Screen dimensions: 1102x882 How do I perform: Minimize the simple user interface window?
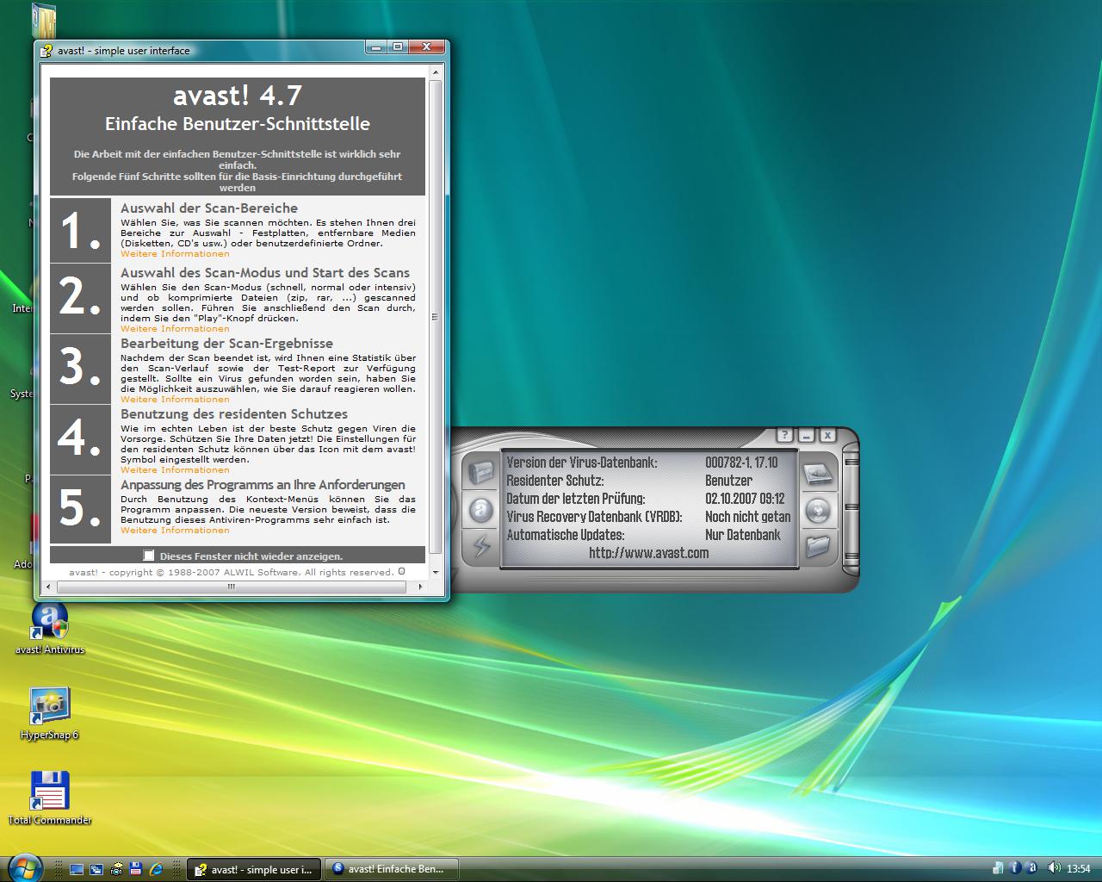coord(376,47)
